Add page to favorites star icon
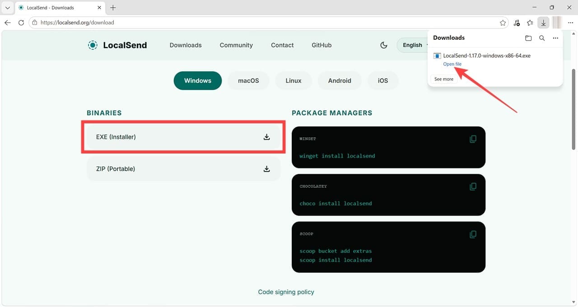This screenshot has width=578, height=307. pyautogui.click(x=503, y=23)
